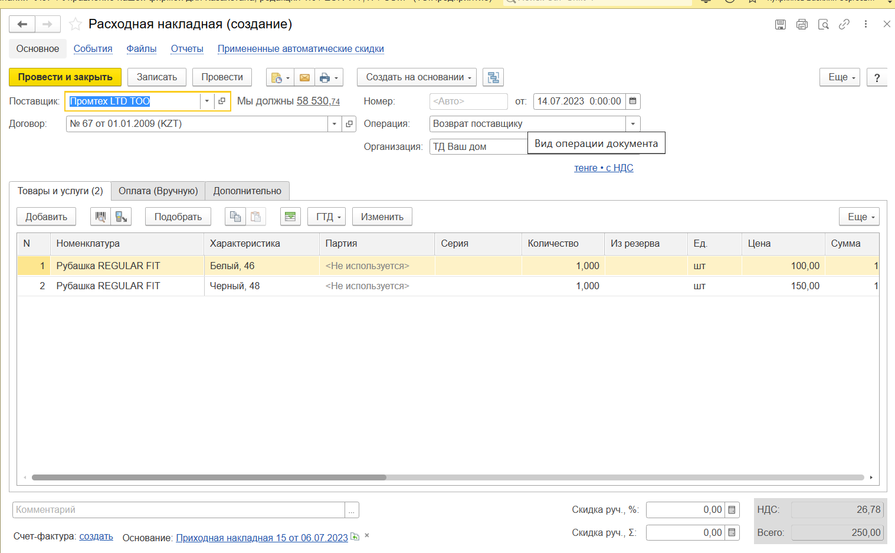895x553 pixels.
Task: Click into the Комментарий input field
Action: [178, 510]
